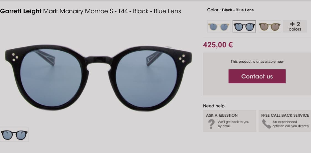The image size is (311, 153).
Task: Request the Free Call Back Service
Action: point(285,115)
